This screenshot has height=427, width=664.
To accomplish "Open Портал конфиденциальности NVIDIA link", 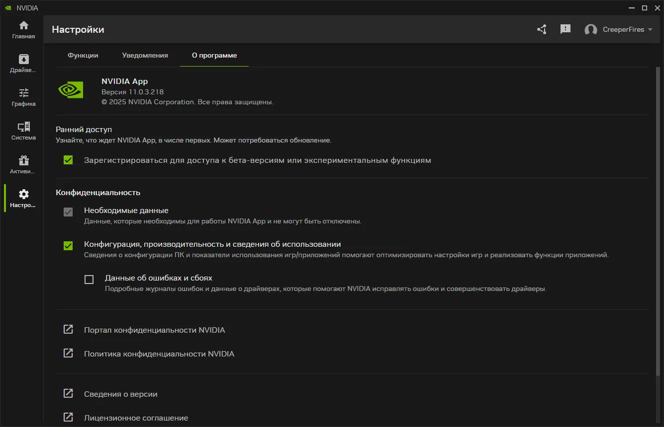I will 154,330.
